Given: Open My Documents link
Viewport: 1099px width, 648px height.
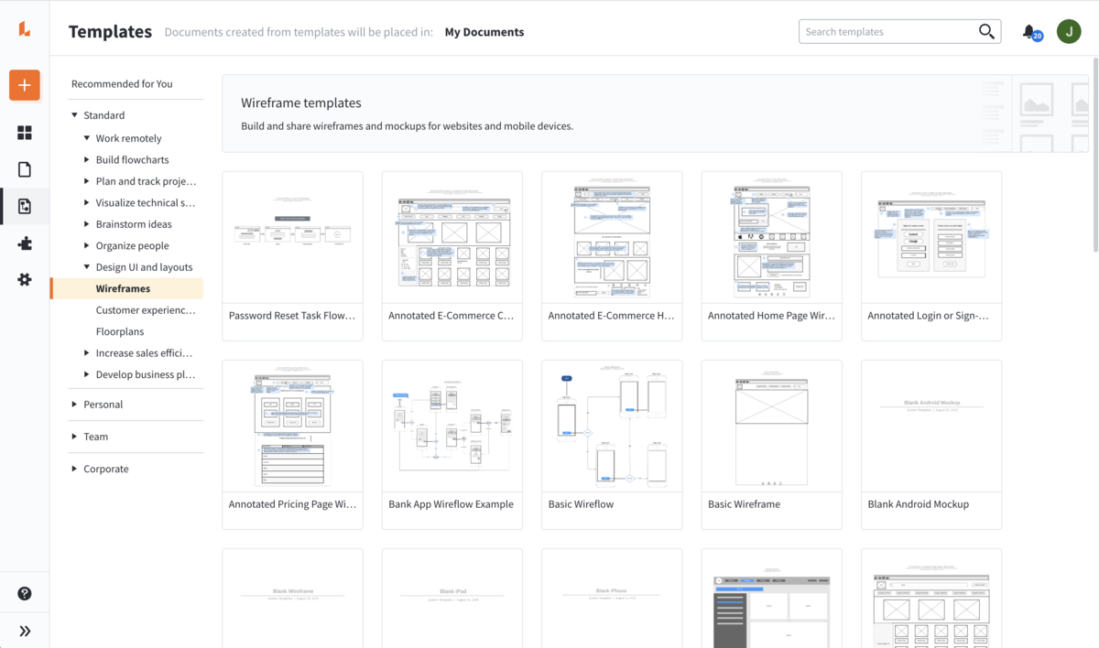Looking at the screenshot, I should (x=484, y=31).
